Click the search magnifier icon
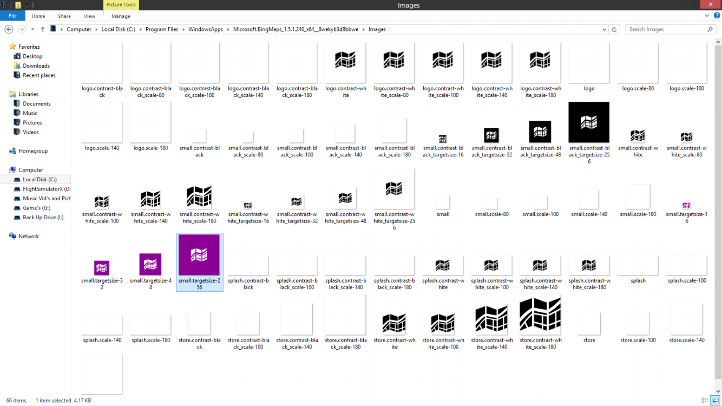Image resolution: width=722 pixels, height=406 pixels. pyautogui.click(x=710, y=29)
